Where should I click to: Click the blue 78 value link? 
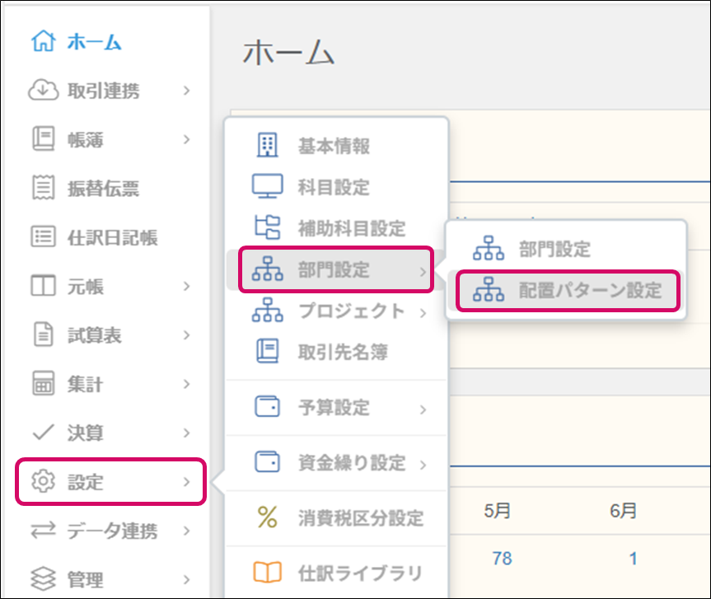[502, 558]
